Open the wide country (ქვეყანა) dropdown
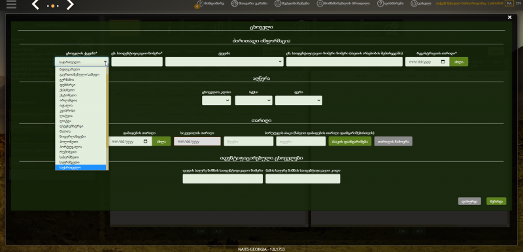This screenshot has height=252, width=523. 224,61
